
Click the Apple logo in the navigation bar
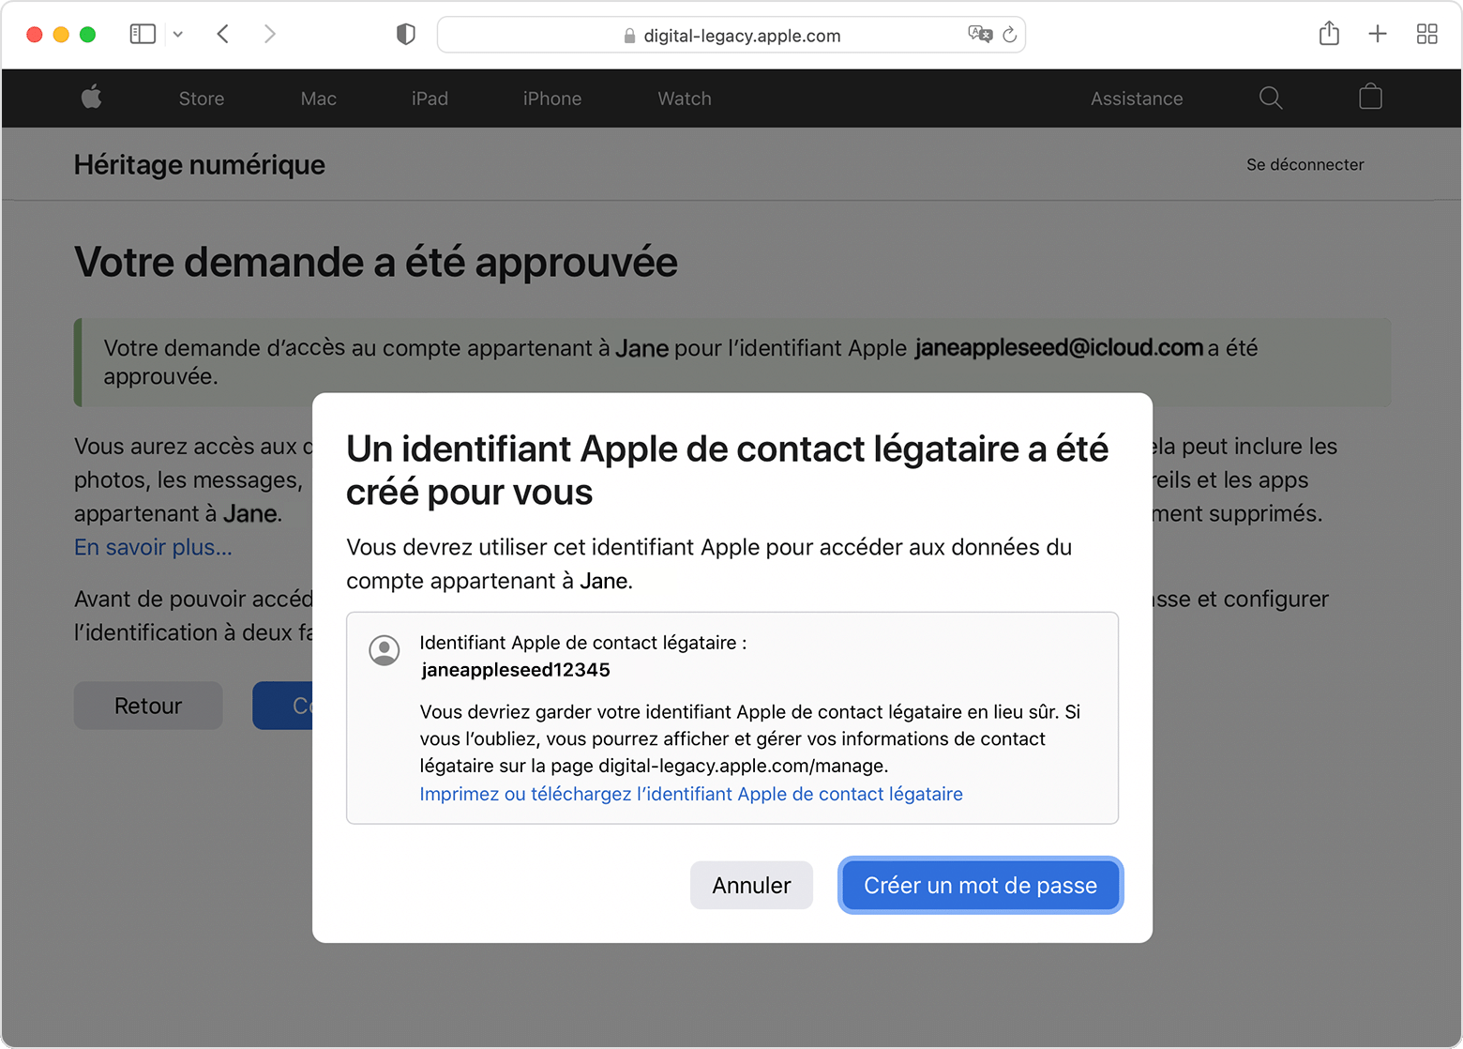[x=92, y=98]
